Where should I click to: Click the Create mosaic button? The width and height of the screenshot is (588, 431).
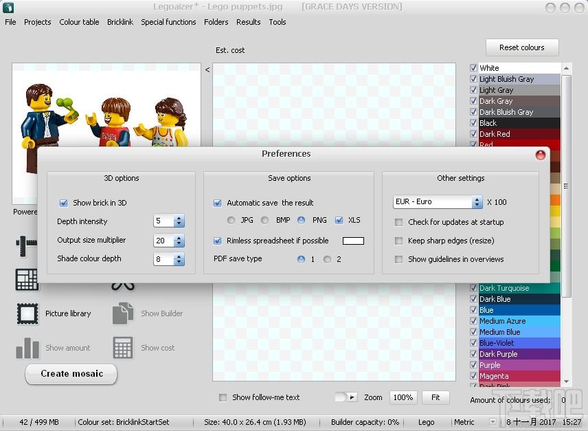tap(71, 374)
